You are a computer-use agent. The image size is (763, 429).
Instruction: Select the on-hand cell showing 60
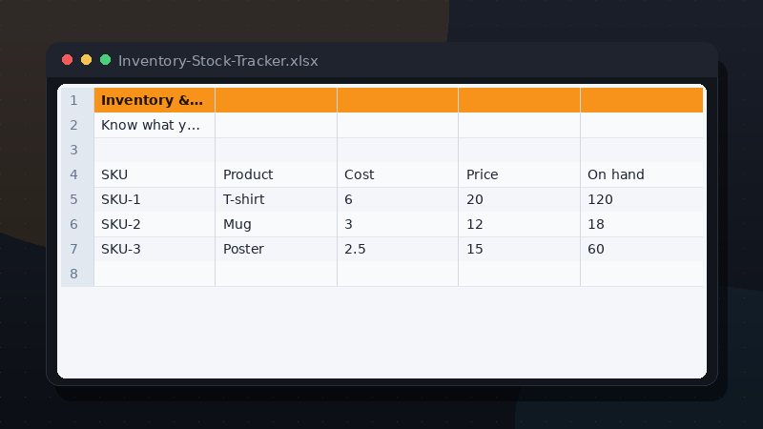click(x=642, y=249)
